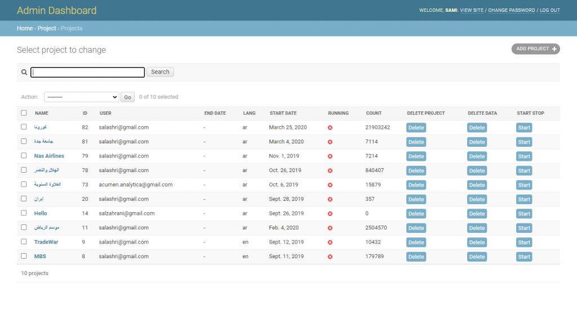Click the running status icon for TradeWar
This screenshot has height=324, width=577.
tap(330, 242)
